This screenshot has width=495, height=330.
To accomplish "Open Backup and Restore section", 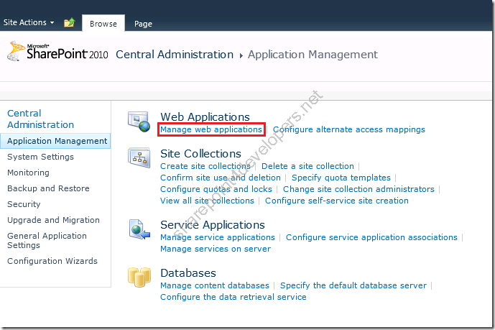I will [x=48, y=188].
